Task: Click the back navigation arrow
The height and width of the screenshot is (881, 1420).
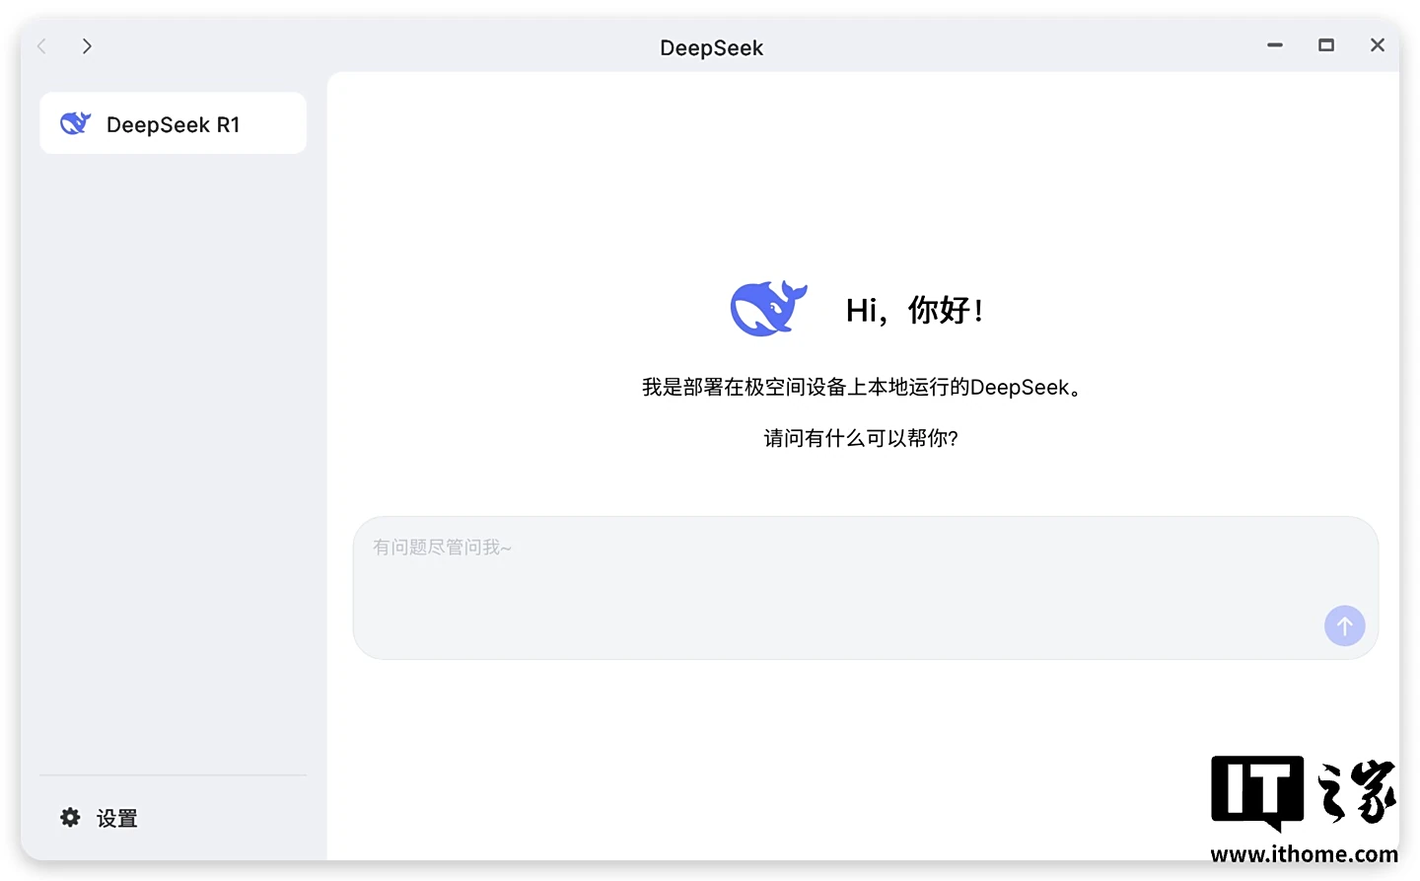Action: [x=42, y=46]
